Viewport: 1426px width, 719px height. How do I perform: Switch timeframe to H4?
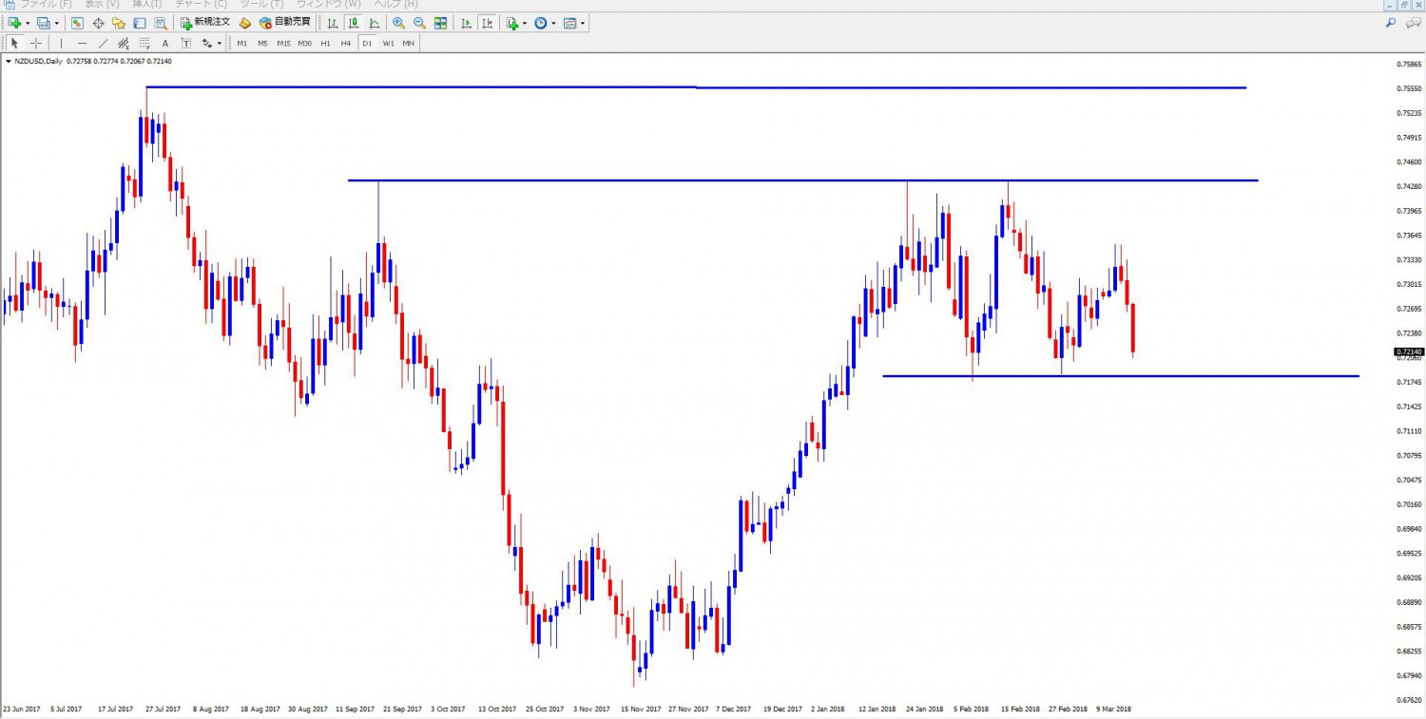345,43
